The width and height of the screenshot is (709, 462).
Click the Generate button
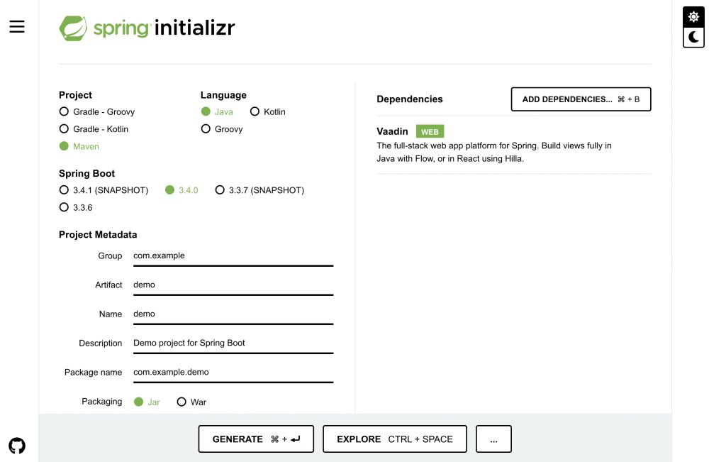click(x=256, y=439)
